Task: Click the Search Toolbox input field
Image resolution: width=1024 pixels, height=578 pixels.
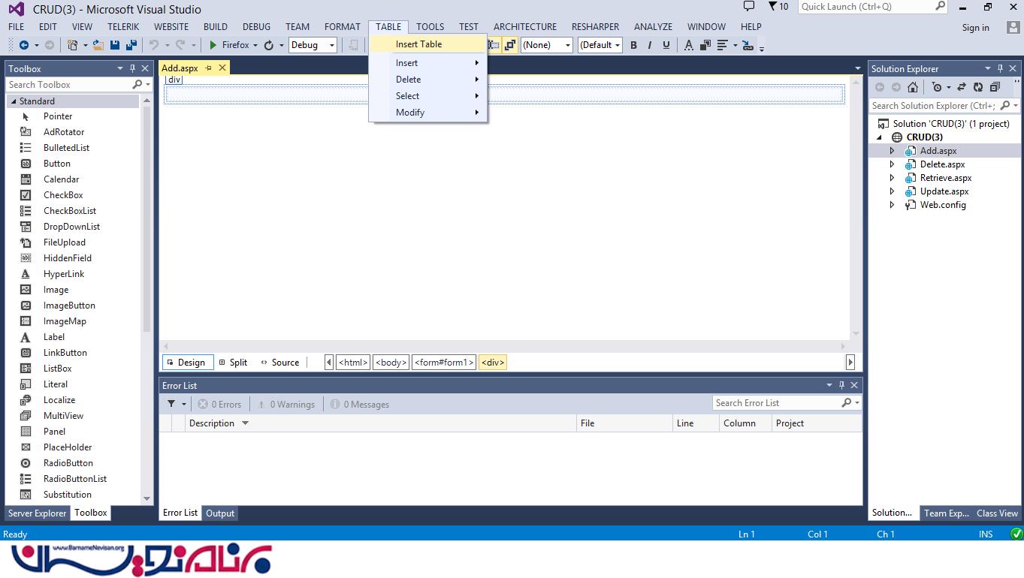Action: (x=68, y=85)
